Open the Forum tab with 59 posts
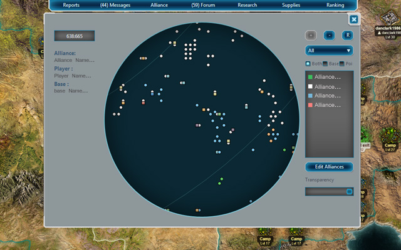Image resolution: width=401 pixels, height=250 pixels. [202, 5]
